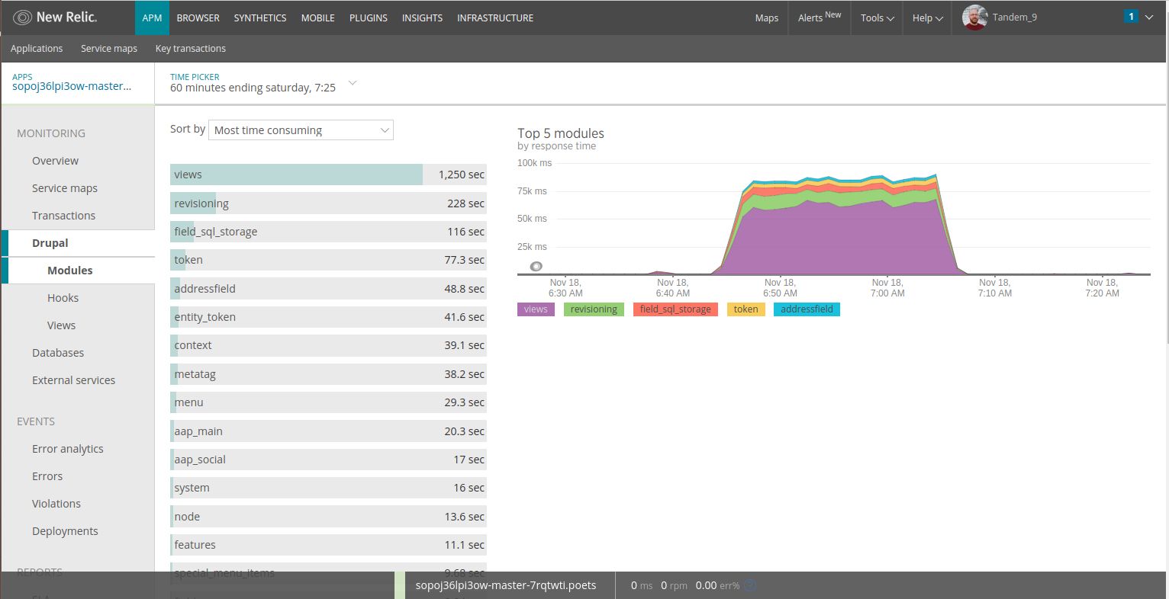Toggle the token legend swatch
The width and height of the screenshot is (1169, 599).
pyautogui.click(x=746, y=309)
